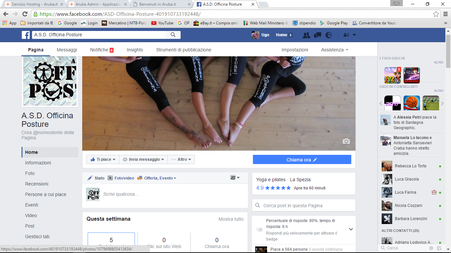Viewport: 451px width, 253px height.
Task: Open Strumenti di pubblicazione tab
Action: click(184, 50)
